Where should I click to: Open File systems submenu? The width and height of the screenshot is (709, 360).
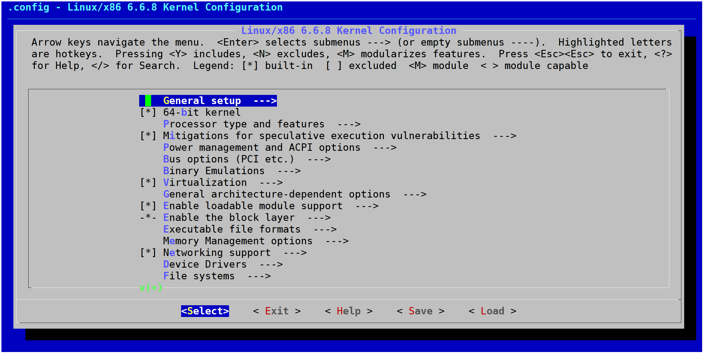pyautogui.click(x=217, y=276)
